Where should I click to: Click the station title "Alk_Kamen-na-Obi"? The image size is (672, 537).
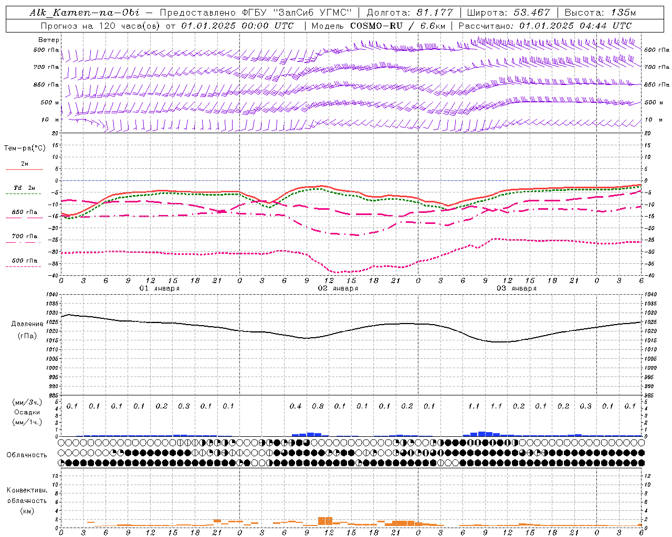[x=84, y=13]
